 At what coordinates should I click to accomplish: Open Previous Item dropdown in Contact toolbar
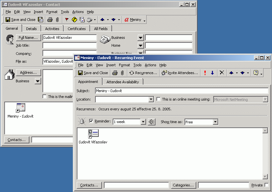click(108, 20)
